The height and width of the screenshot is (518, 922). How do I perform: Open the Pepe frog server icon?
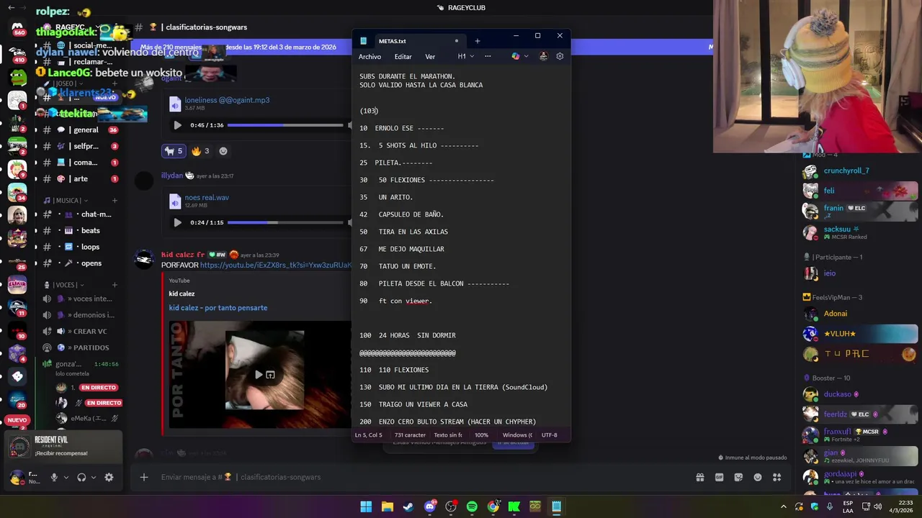pyautogui.click(x=17, y=76)
